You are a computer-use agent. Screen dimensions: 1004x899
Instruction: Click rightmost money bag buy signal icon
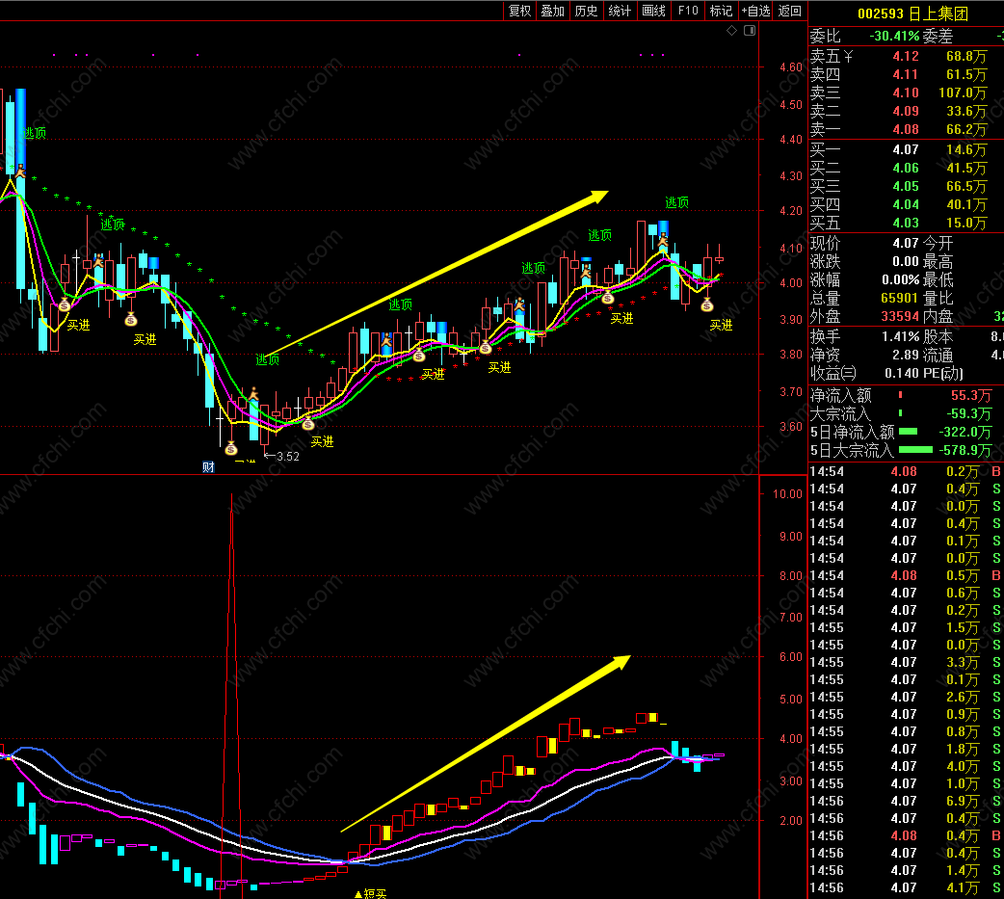[707, 305]
